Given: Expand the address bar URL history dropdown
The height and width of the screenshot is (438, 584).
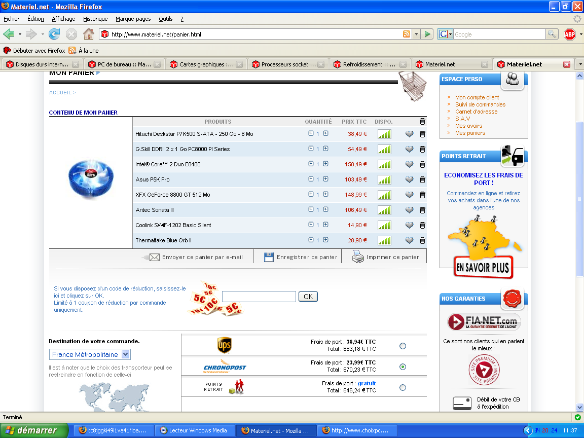Looking at the screenshot, I should 416,34.
